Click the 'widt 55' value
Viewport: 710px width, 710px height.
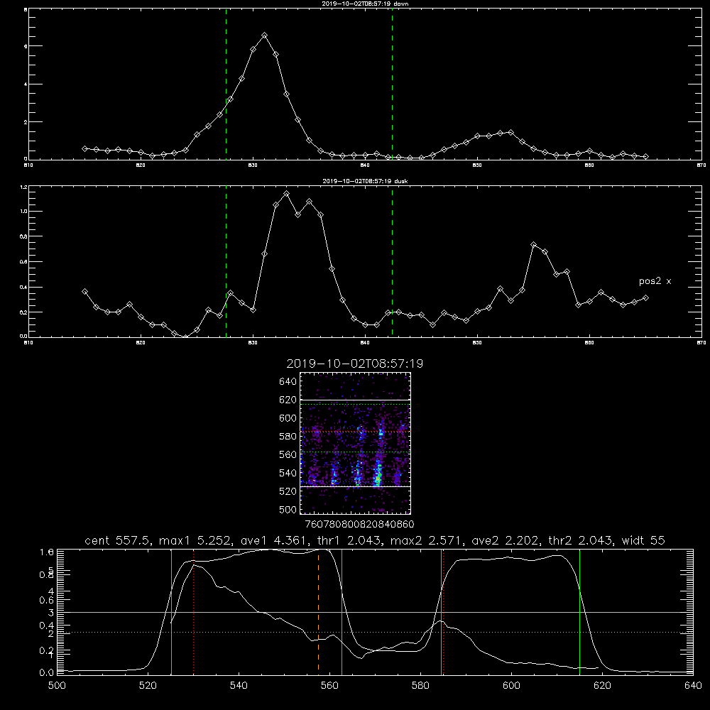pos(643,540)
